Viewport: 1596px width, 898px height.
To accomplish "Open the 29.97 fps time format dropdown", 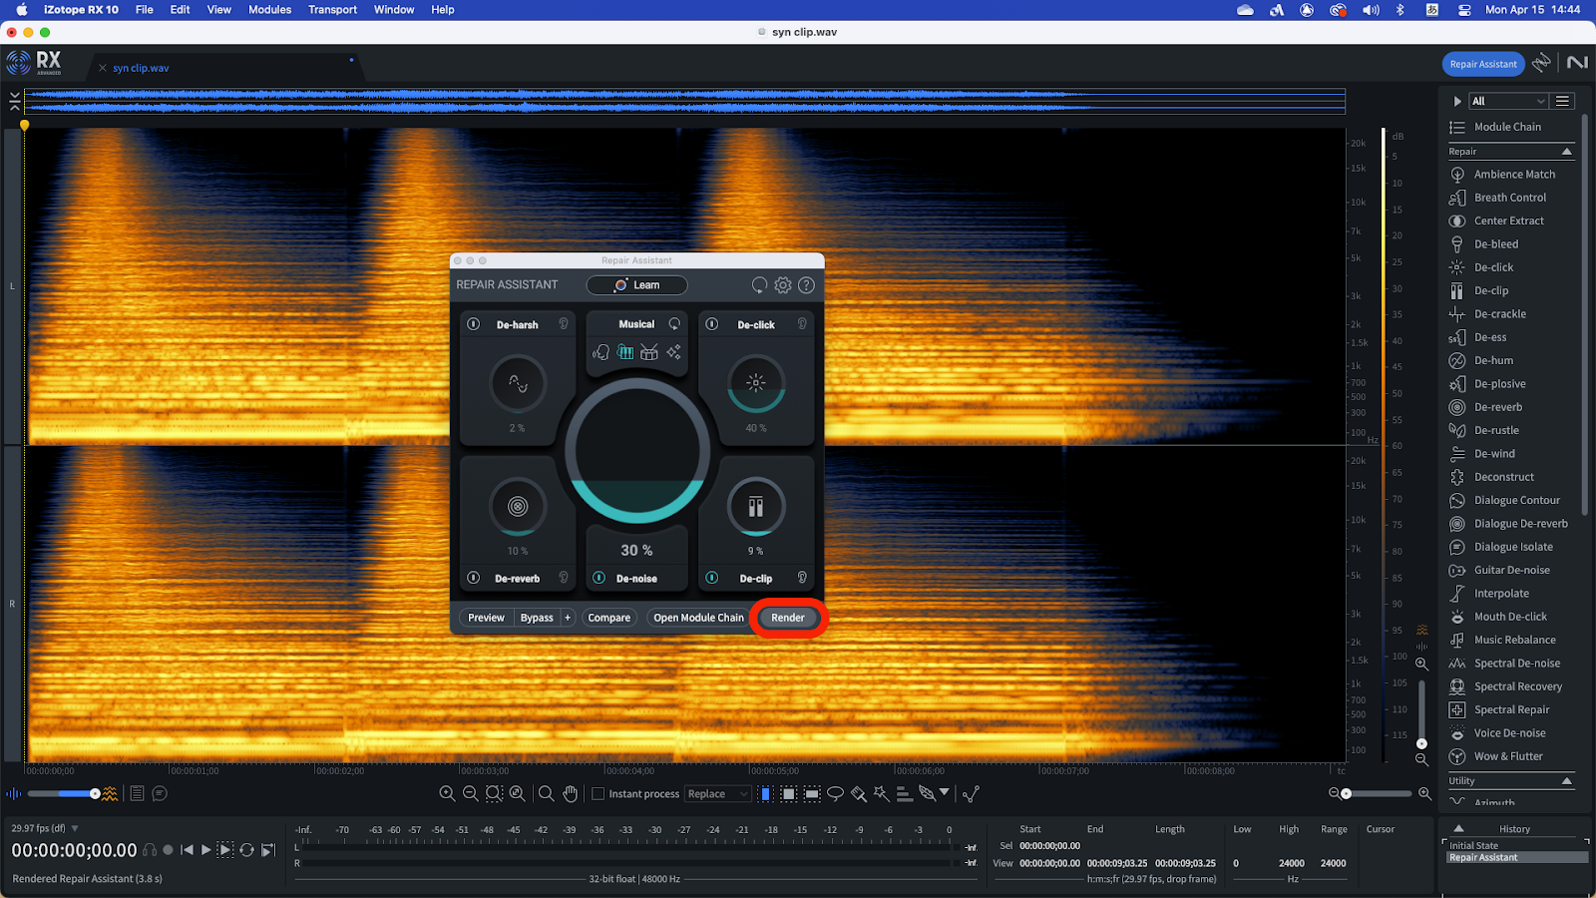I will (x=75, y=828).
